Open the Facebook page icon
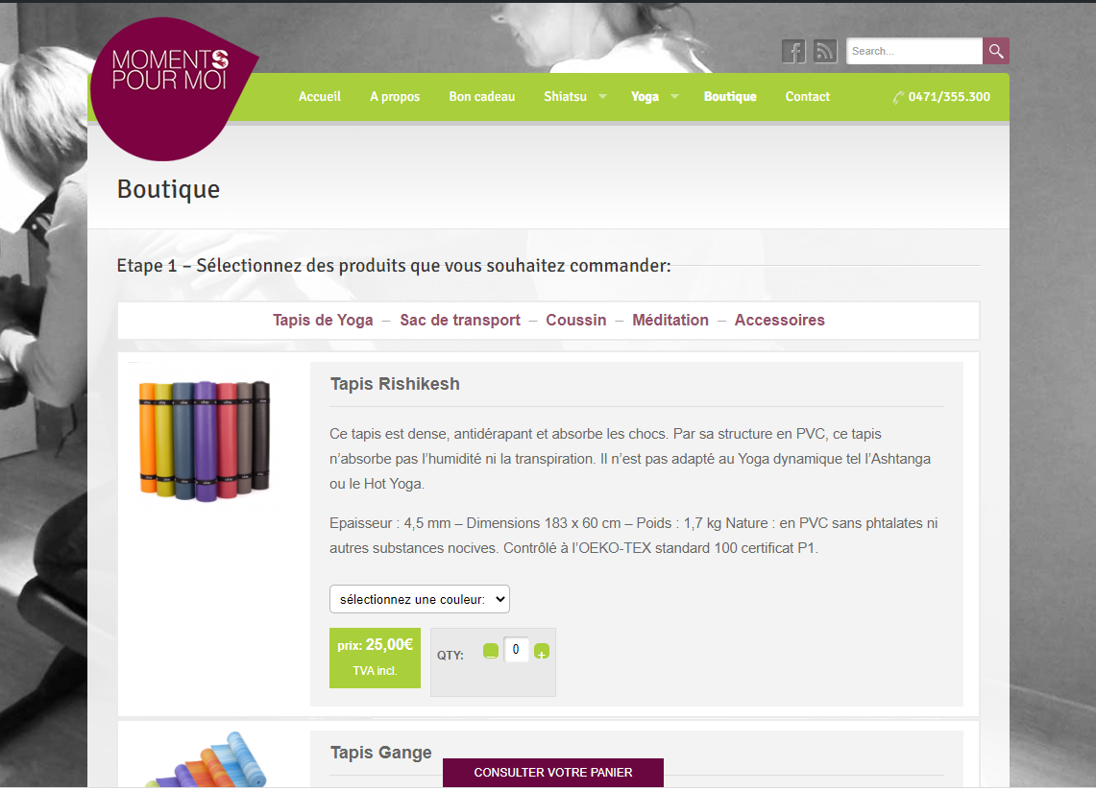 point(793,51)
